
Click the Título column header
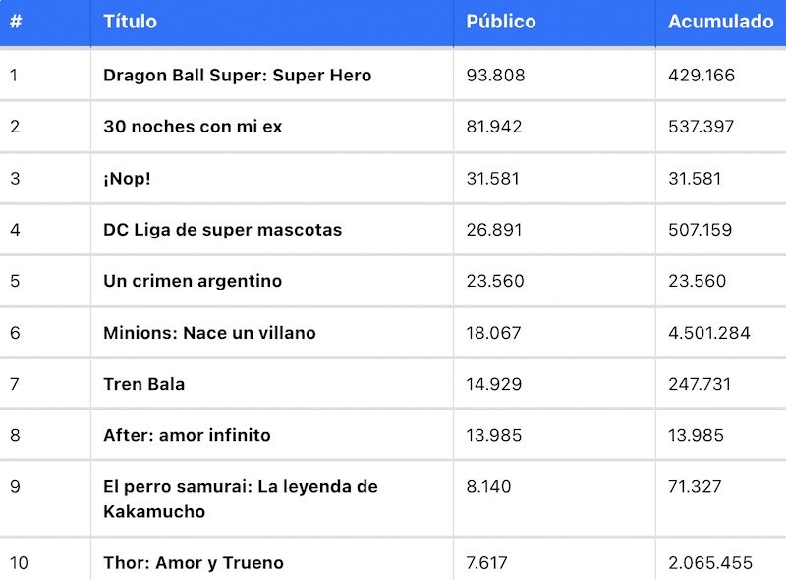coord(130,22)
